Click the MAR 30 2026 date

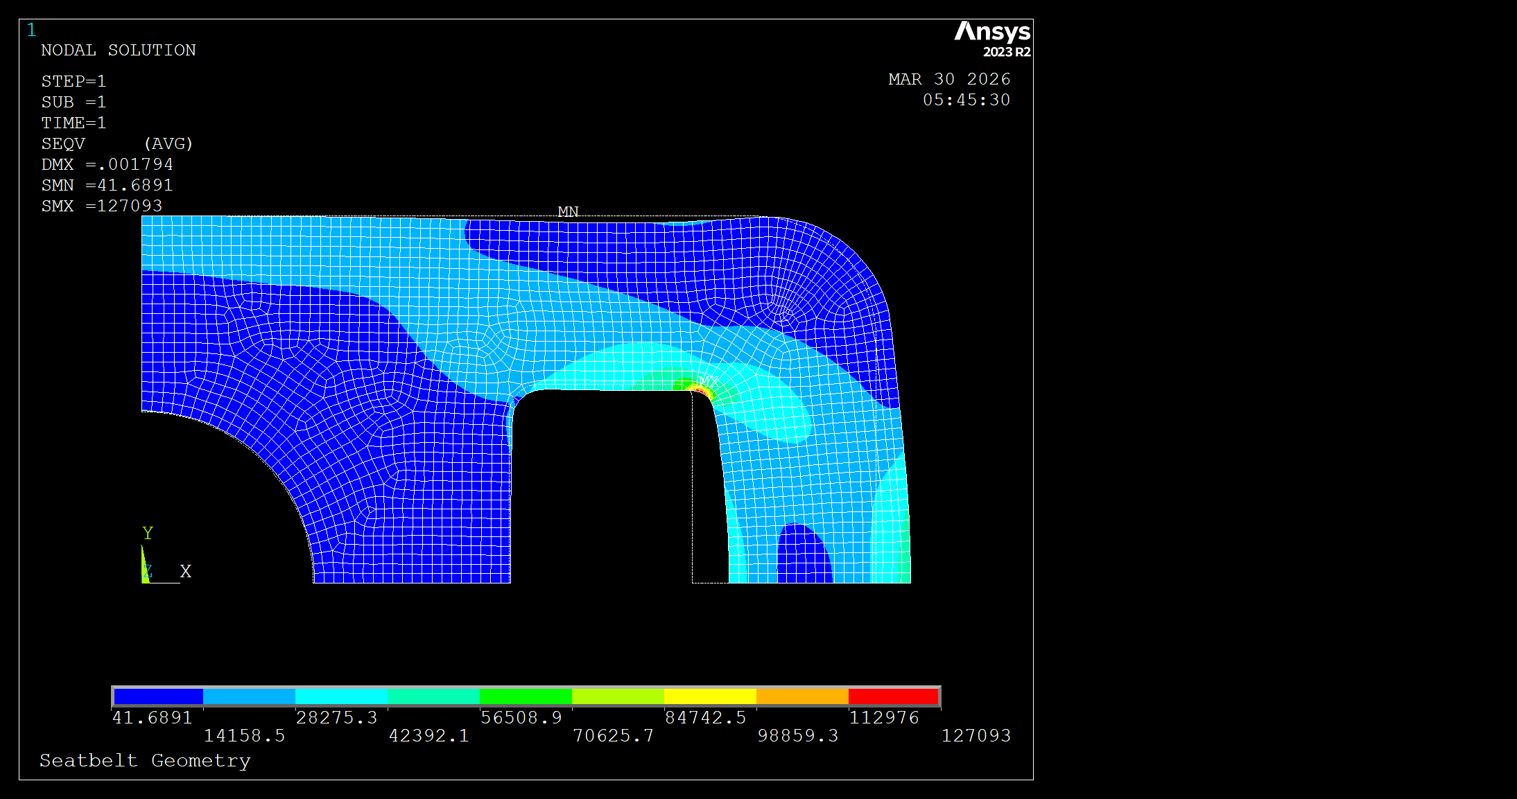948,79
